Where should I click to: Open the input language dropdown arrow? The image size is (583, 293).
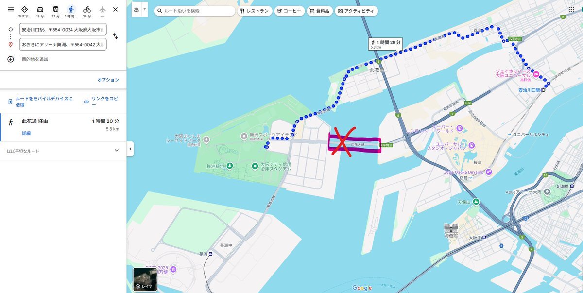144,9
